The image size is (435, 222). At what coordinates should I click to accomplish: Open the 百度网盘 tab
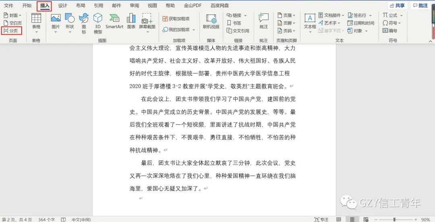click(x=220, y=6)
